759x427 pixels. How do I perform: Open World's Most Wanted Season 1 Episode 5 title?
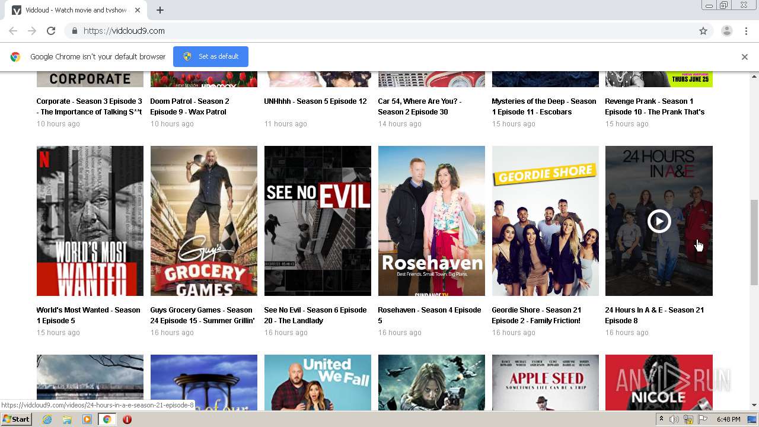(x=88, y=316)
